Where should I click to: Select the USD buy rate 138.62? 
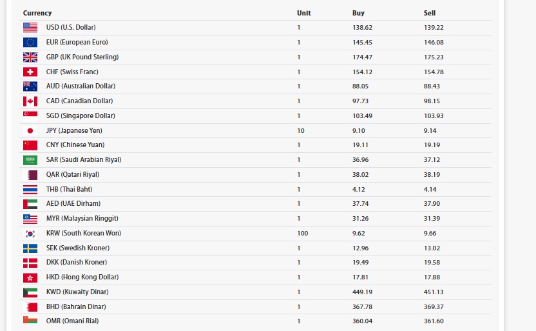pyautogui.click(x=362, y=28)
